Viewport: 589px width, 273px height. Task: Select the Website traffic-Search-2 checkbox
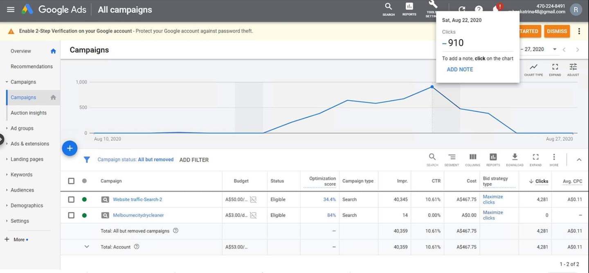pyautogui.click(x=71, y=199)
